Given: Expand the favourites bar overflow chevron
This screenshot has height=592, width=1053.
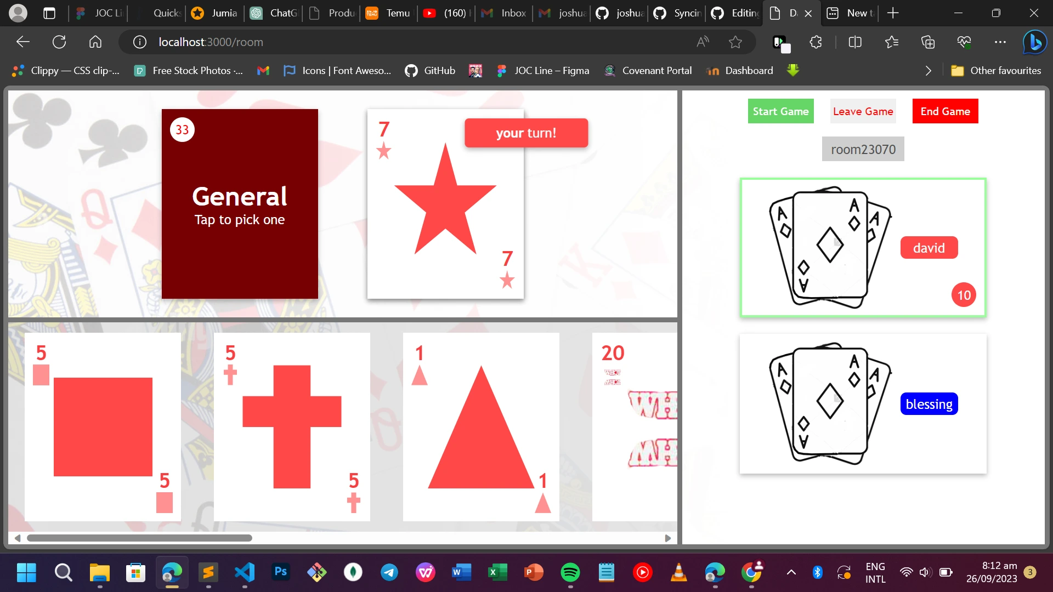Looking at the screenshot, I should (x=928, y=71).
